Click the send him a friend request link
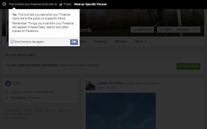The image size is (207, 129). coord(80,65)
